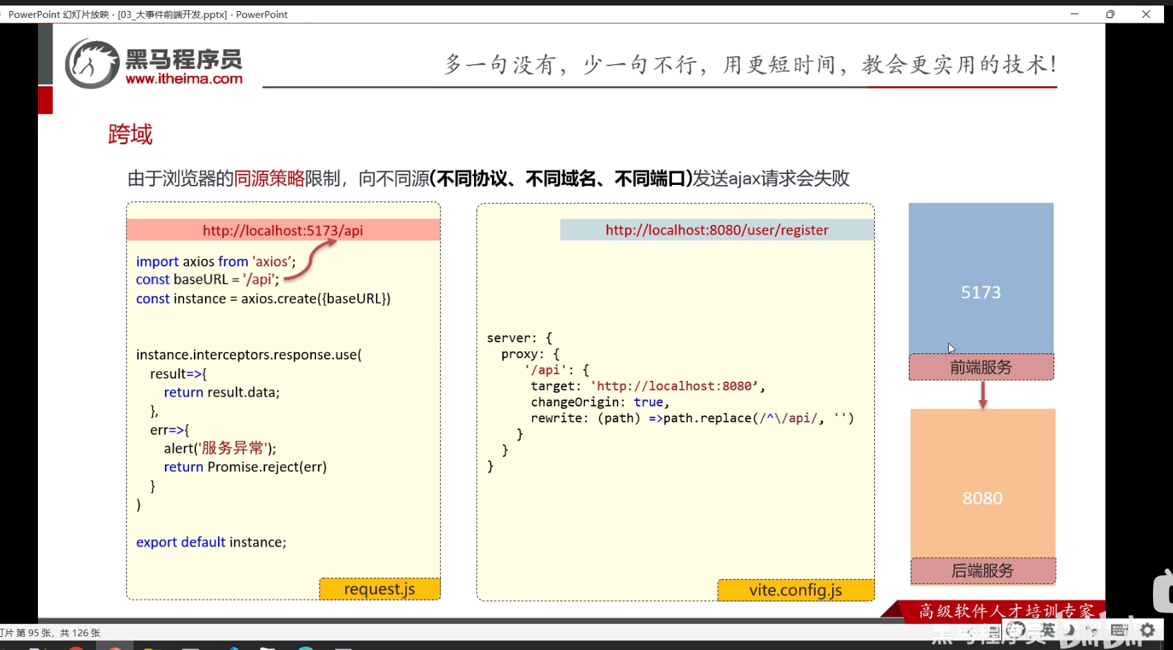Viewport: 1173px width, 650px height.
Task: Click the orange '8080' port box
Action: click(983, 483)
